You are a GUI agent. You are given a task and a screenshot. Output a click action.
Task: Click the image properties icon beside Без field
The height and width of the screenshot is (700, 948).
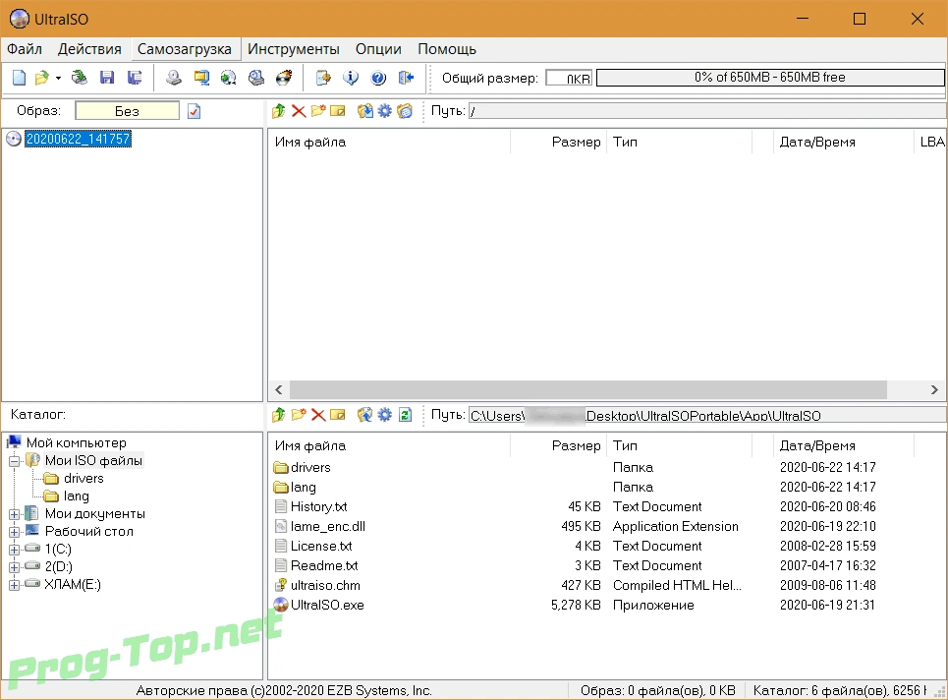pyautogui.click(x=195, y=111)
